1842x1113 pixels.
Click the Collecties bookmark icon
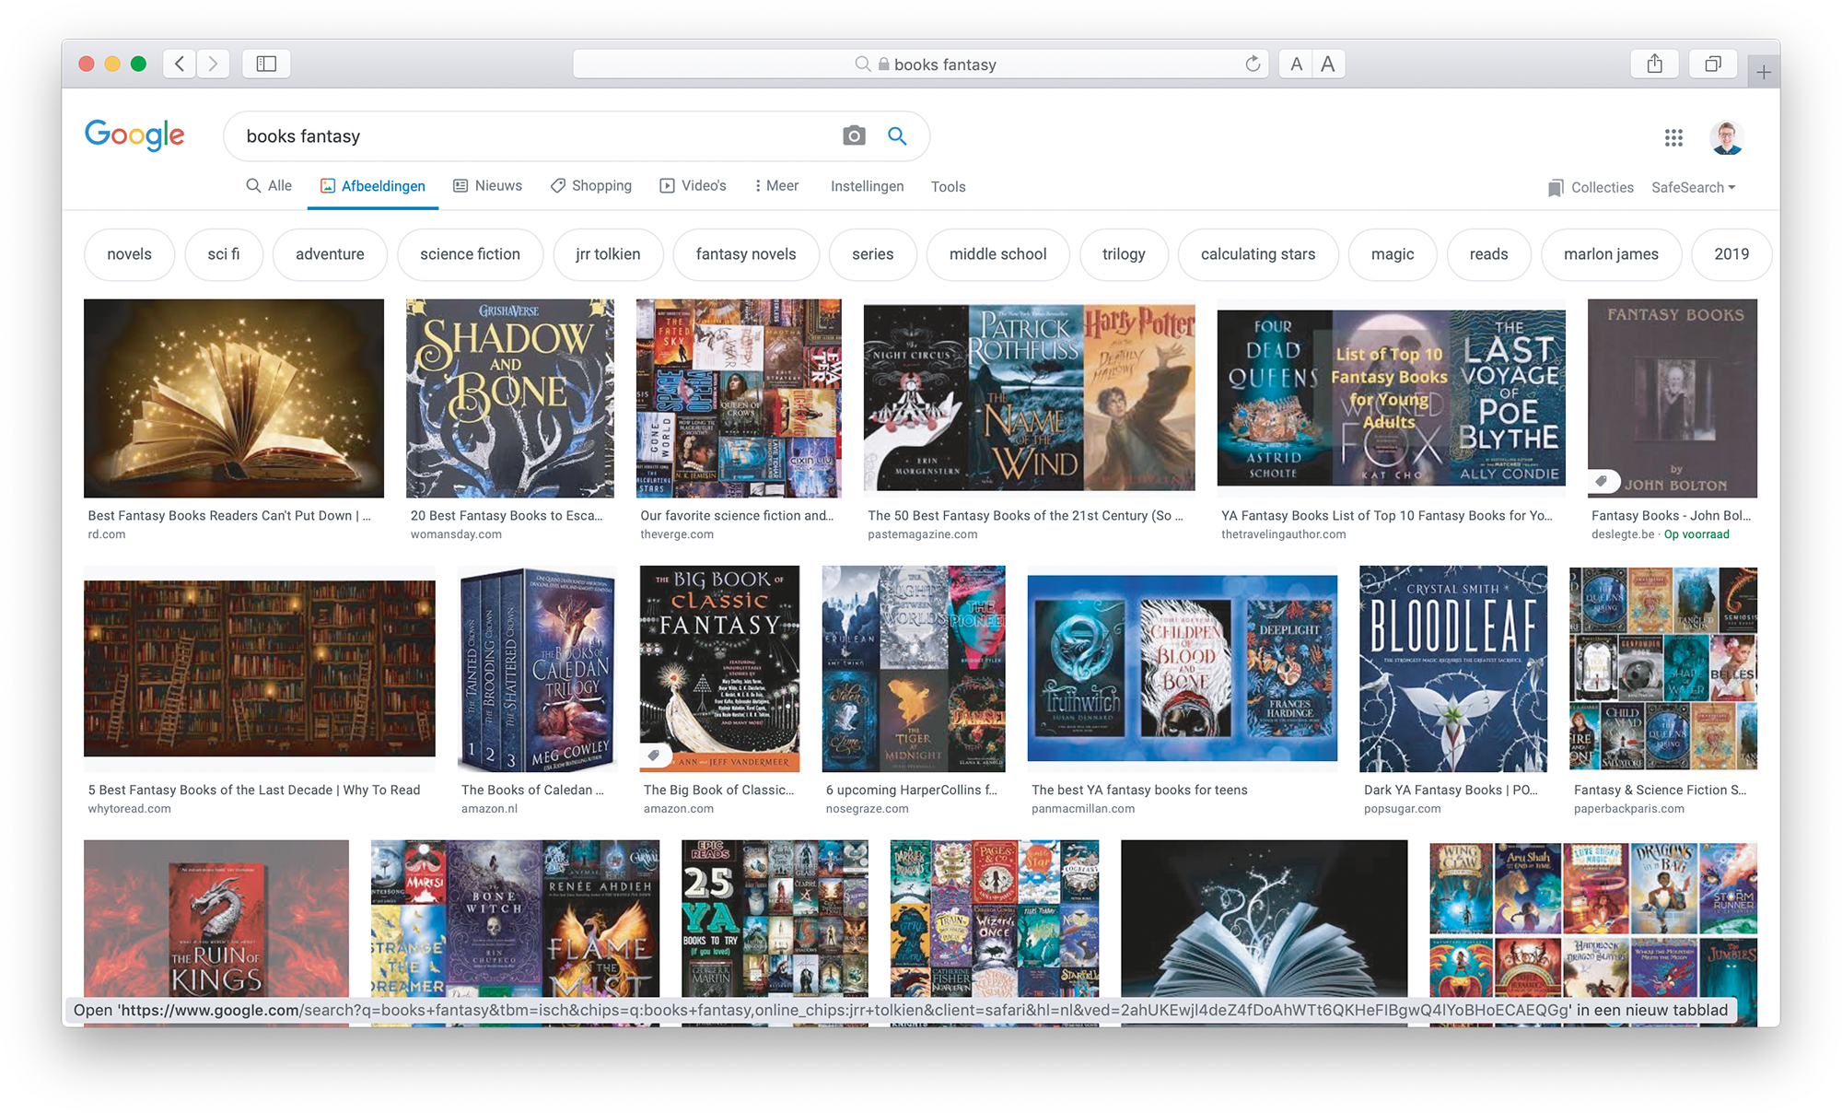tap(1556, 188)
